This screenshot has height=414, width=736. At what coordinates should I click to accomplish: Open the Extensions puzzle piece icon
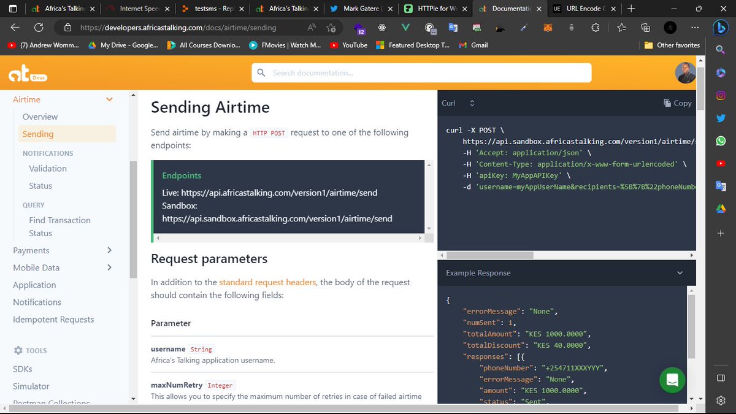(x=595, y=28)
